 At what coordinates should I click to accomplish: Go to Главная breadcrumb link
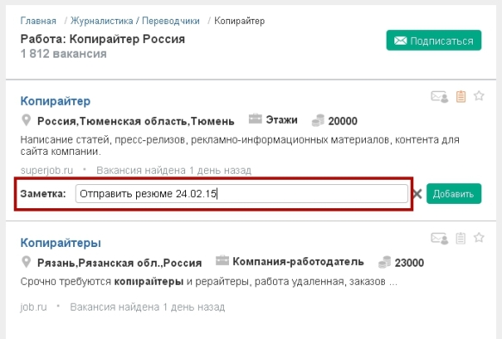(38, 21)
